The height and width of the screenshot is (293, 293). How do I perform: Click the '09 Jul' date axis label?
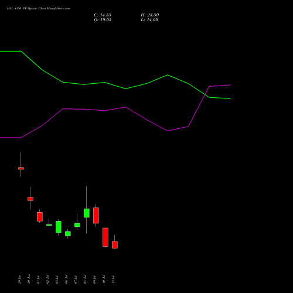(94, 280)
